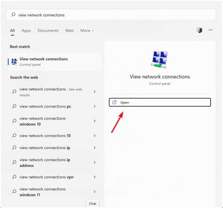Expand arrow for 'view network connections vpn'
The image size is (223, 208).
tap(95, 177)
